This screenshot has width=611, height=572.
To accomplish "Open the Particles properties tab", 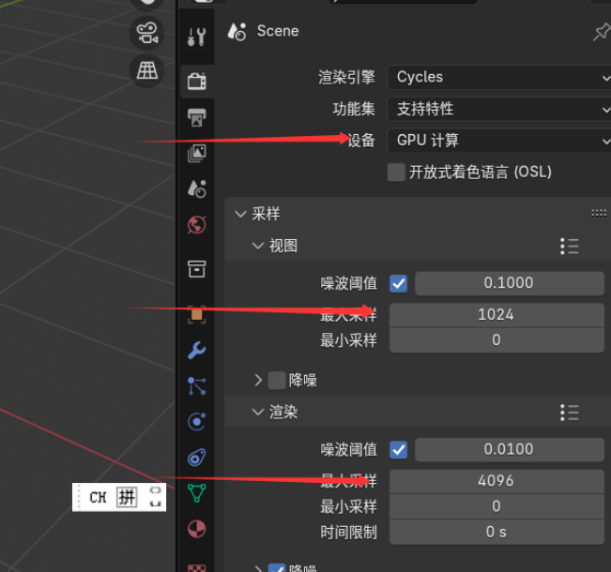I will [197, 386].
